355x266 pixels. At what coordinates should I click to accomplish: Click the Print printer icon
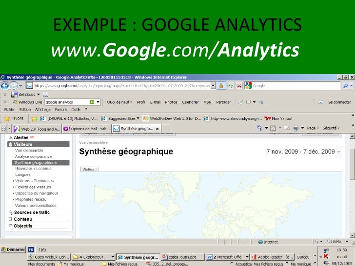click(296, 128)
